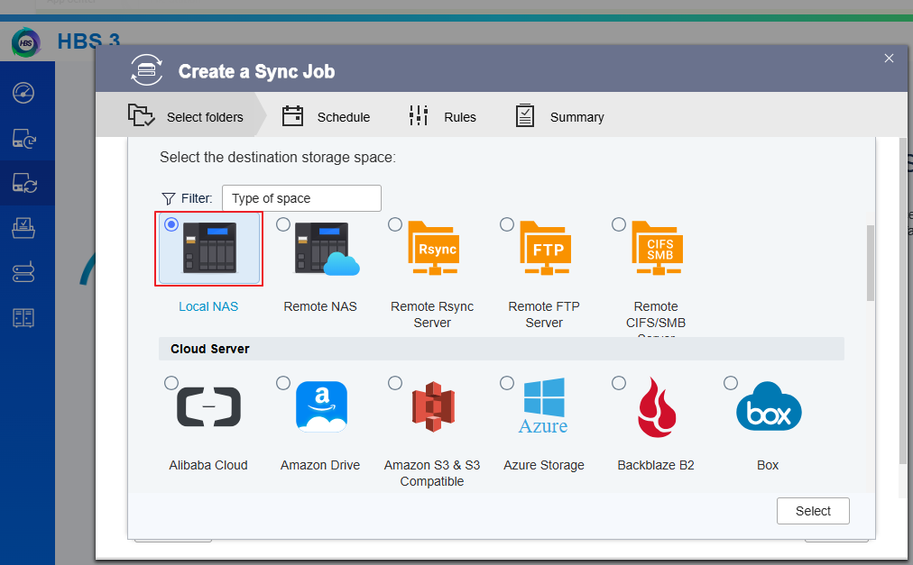Click the Amazon Drive logo
This screenshot has width=913, height=565.
pos(321,406)
